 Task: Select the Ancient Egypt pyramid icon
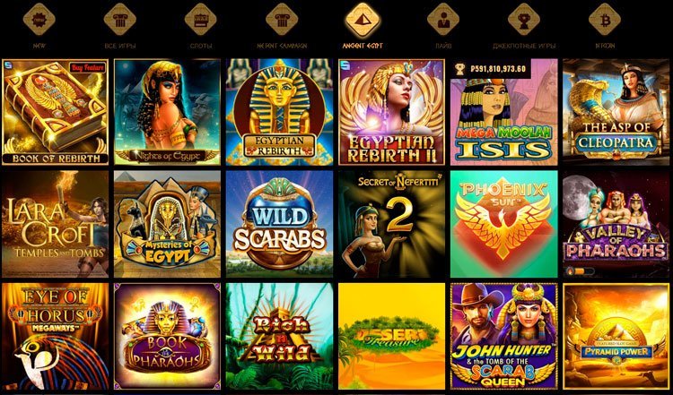[x=363, y=20]
